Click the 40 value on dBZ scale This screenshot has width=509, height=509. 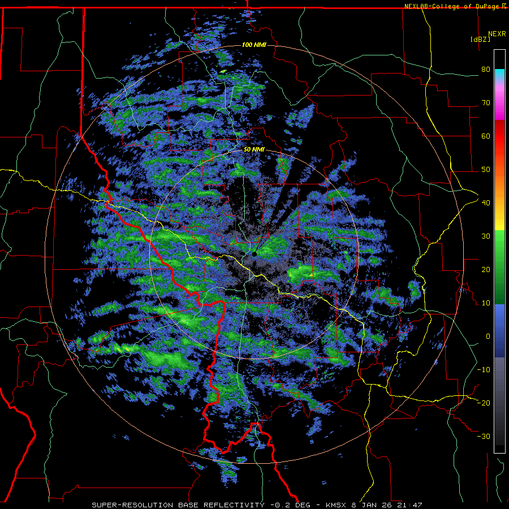click(486, 203)
